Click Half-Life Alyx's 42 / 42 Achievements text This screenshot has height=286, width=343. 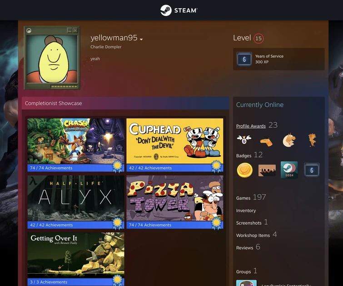pyautogui.click(x=51, y=225)
